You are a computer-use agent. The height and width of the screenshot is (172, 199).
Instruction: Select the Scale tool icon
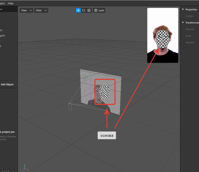(x=89, y=11)
